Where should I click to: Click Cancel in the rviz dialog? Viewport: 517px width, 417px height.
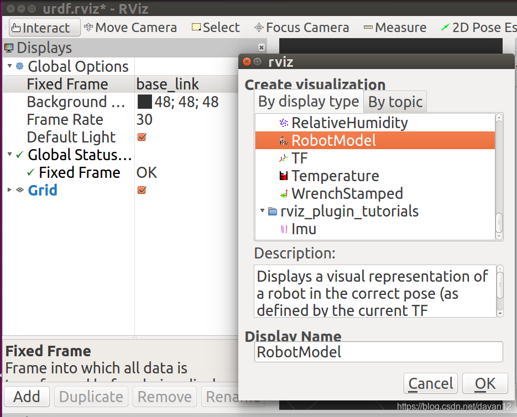tap(430, 383)
